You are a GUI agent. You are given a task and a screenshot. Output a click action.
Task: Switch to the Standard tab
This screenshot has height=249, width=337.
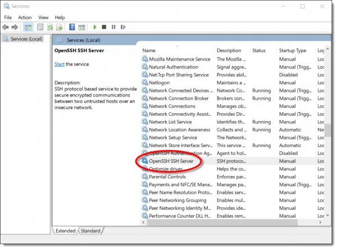(92, 230)
